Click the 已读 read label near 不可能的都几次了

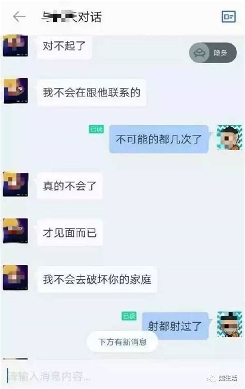click(96, 129)
